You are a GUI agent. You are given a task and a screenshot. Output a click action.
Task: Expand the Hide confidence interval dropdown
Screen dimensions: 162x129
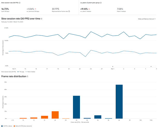146,19
